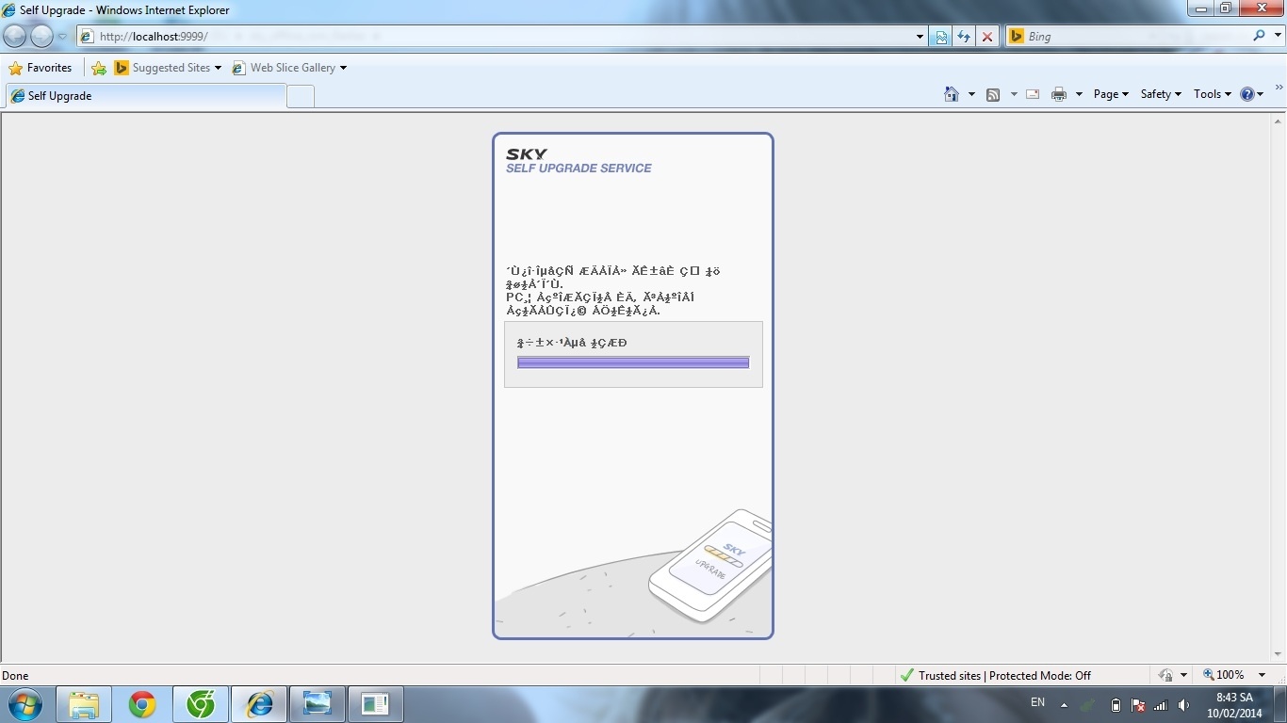Open the Tools menu

click(x=1212, y=94)
